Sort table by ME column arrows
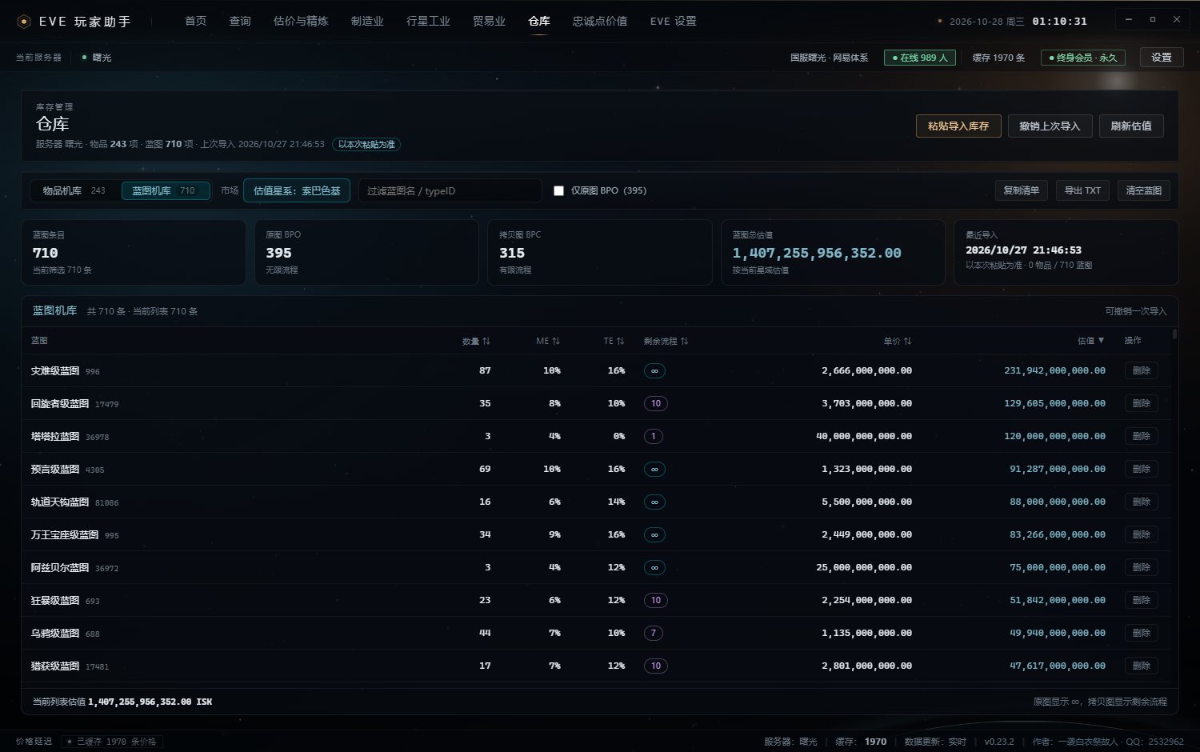This screenshot has height=752, width=1200. click(556, 341)
